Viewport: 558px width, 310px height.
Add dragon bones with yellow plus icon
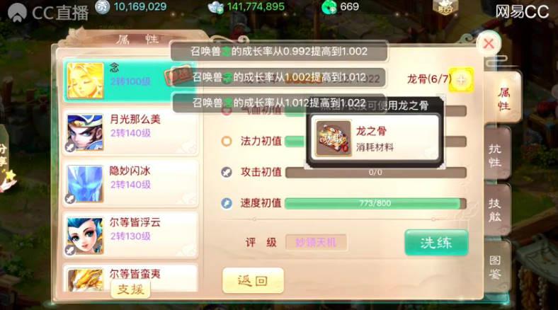point(461,80)
